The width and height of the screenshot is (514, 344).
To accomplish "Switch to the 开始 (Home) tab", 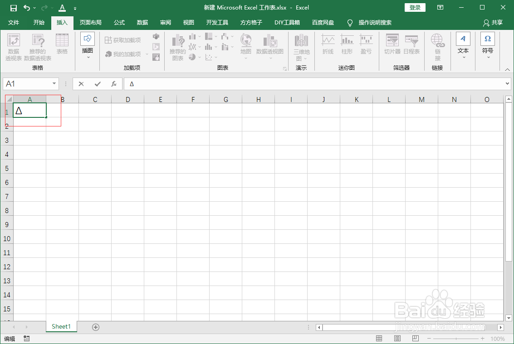I will pos(39,23).
